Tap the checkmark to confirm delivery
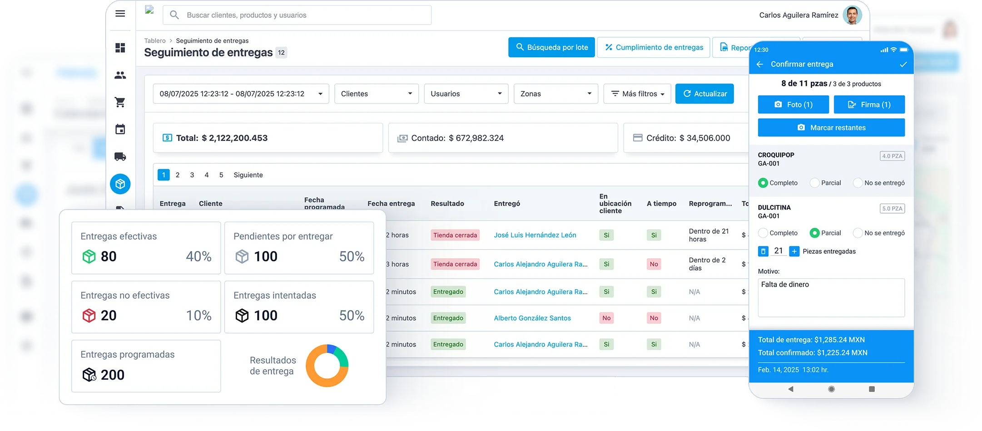Viewport: 982px width, 431px height. (903, 64)
